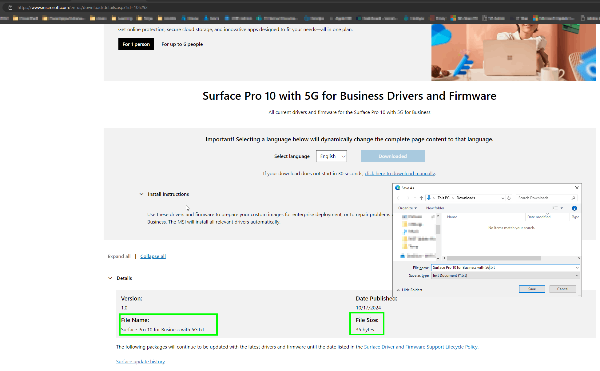Viewport: 600px width, 371px height.
Task: Open the Save as type dropdown
Action: click(x=505, y=276)
